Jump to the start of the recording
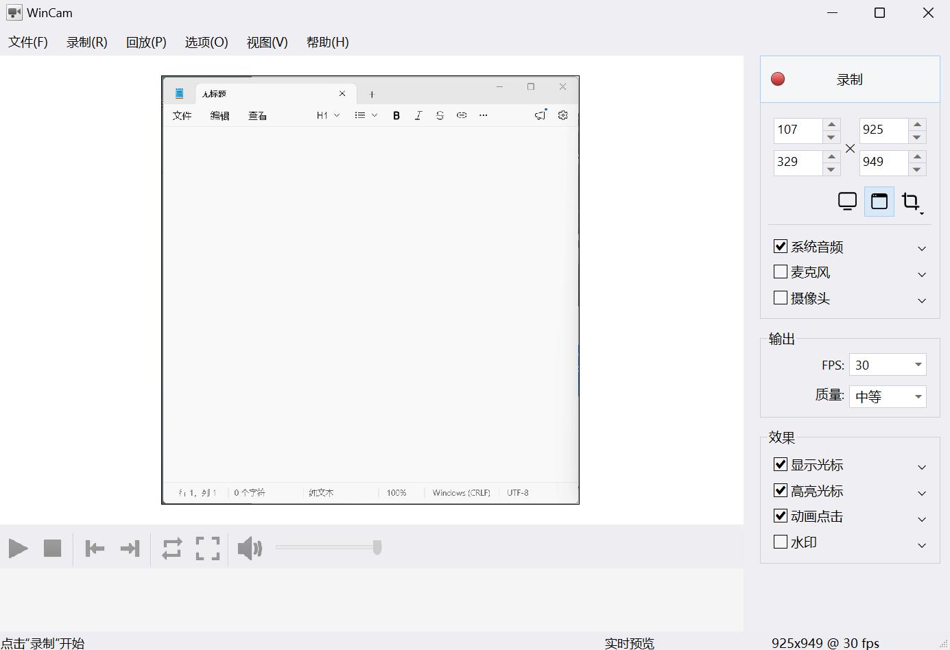Screen dimensions: 950x650 point(95,549)
